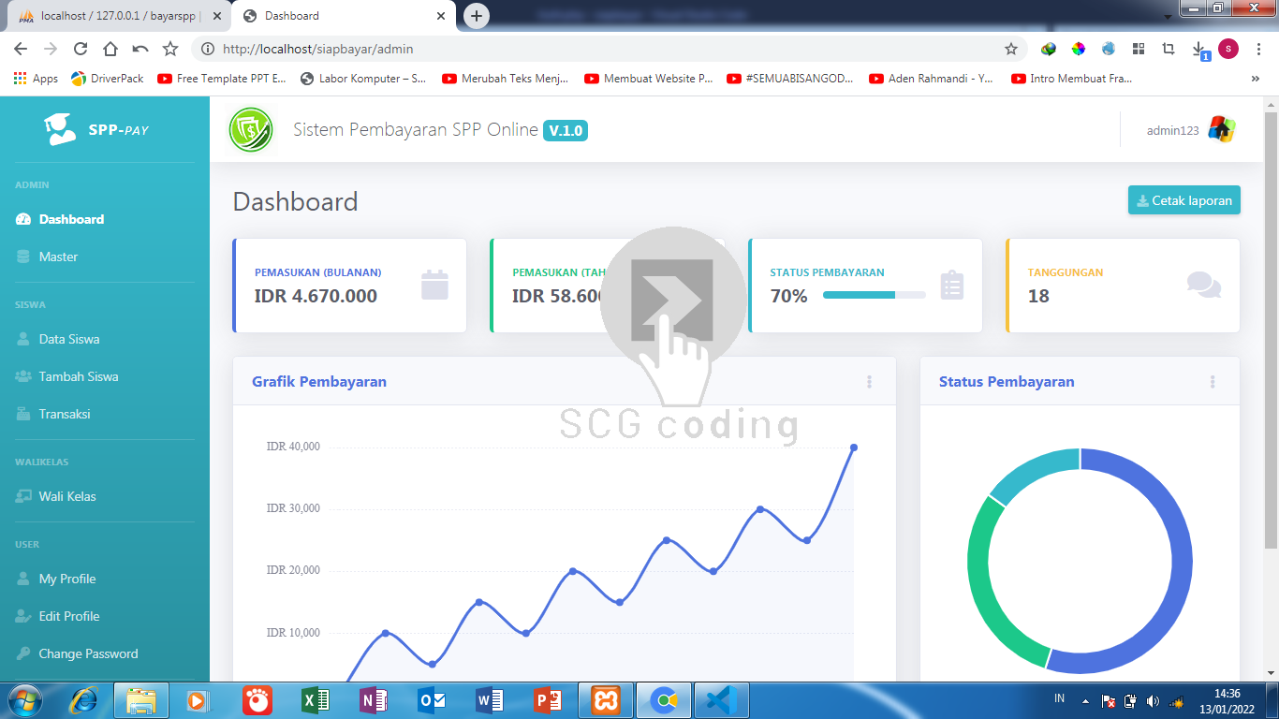Open Status Pembayaran chart options menu
The height and width of the screenshot is (719, 1279).
[x=1213, y=381]
